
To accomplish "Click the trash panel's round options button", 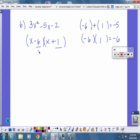I will click(x=133, y=113).
